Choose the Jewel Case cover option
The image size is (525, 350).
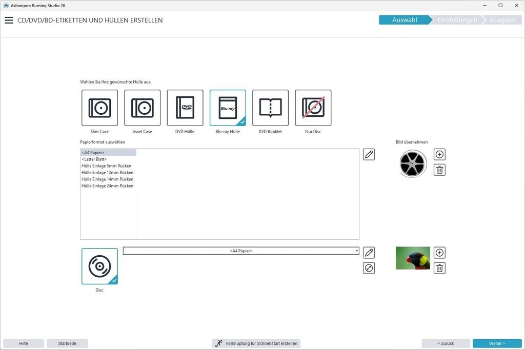point(142,108)
